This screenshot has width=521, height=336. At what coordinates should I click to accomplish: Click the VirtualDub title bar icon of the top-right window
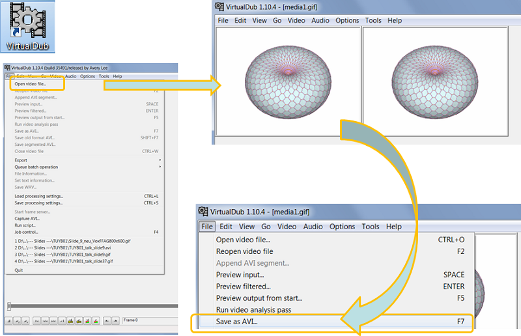(x=221, y=7)
